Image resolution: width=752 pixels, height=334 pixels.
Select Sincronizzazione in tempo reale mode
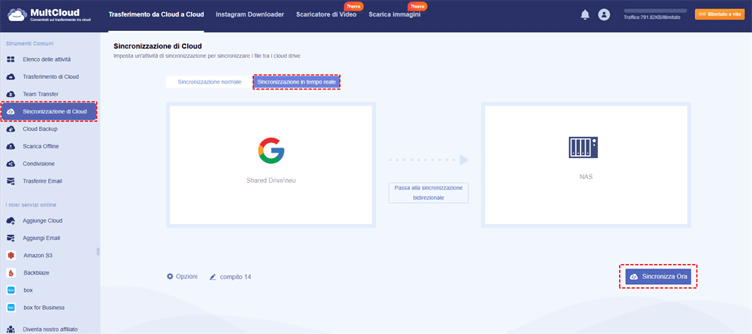[x=296, y=82]
